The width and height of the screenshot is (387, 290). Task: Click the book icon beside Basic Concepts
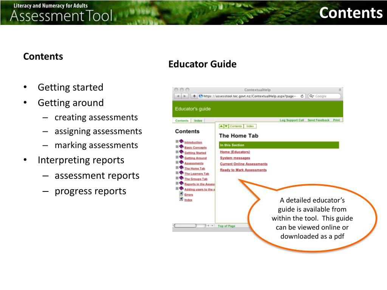pyautogui.click(x=181, y=147)
